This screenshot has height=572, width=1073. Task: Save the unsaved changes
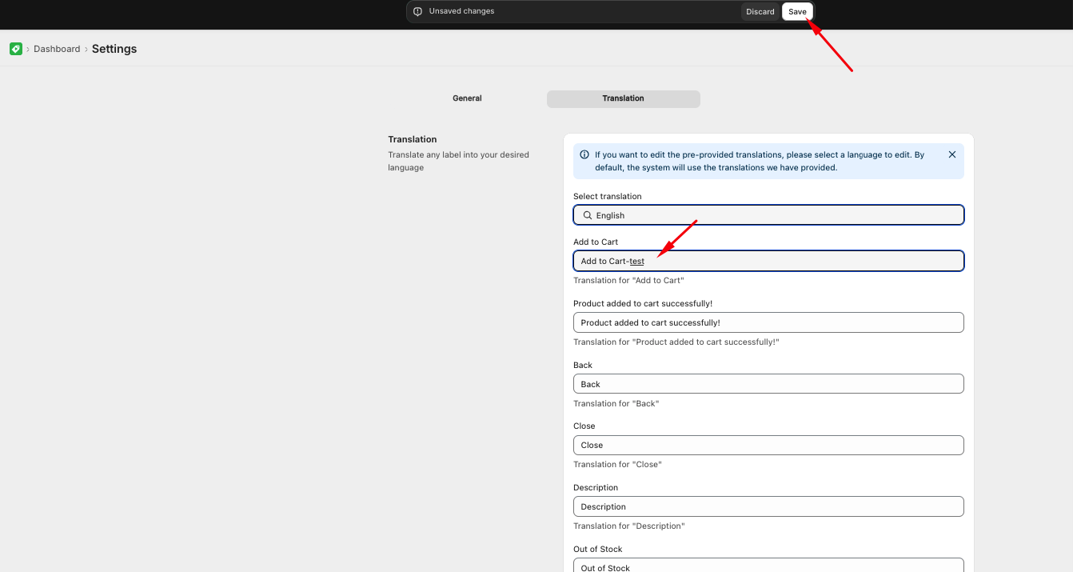click(797, 11)
